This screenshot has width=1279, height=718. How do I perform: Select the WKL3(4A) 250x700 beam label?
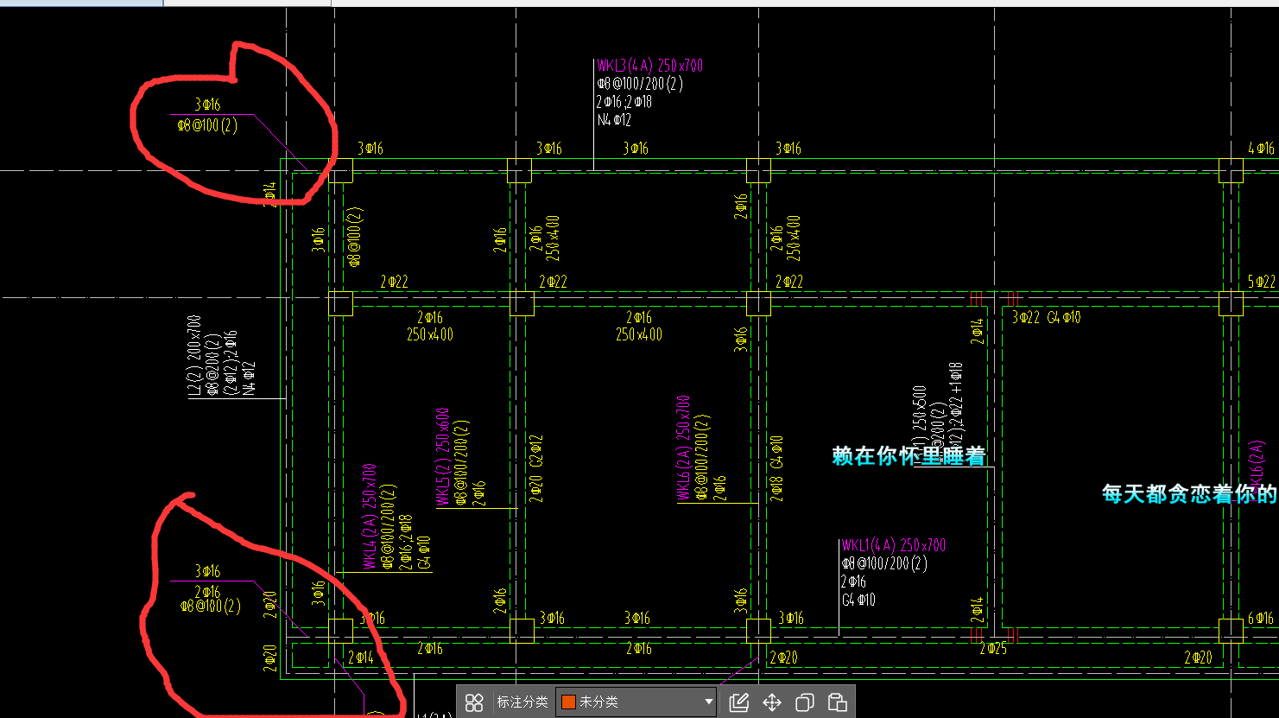tap(649, 66)
